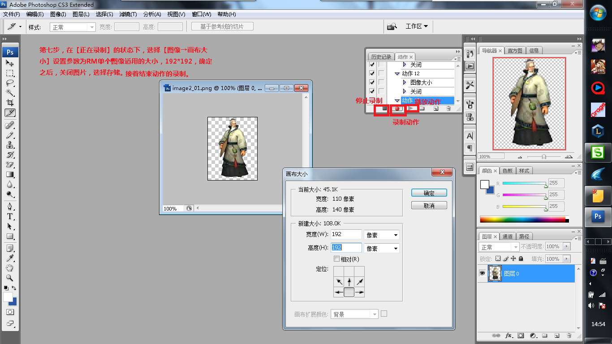
Task: Click the color spectrum ramp bar
Action: pos(524,219)
